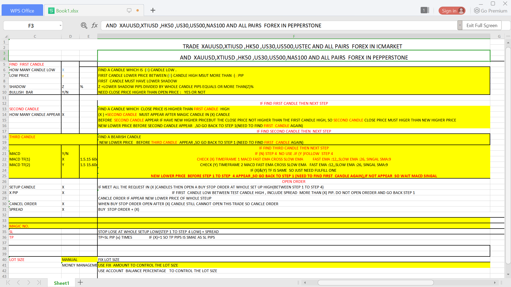Click the Sign in button

(452, 11)
